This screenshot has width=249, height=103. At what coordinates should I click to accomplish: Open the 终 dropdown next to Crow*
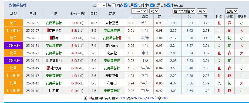point(154,11)
